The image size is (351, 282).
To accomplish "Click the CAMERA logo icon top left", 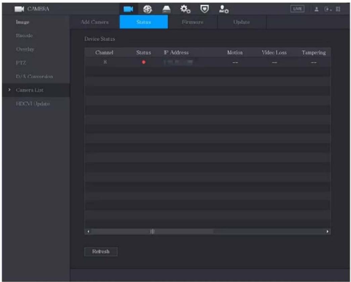I will (x=19, y=9).
